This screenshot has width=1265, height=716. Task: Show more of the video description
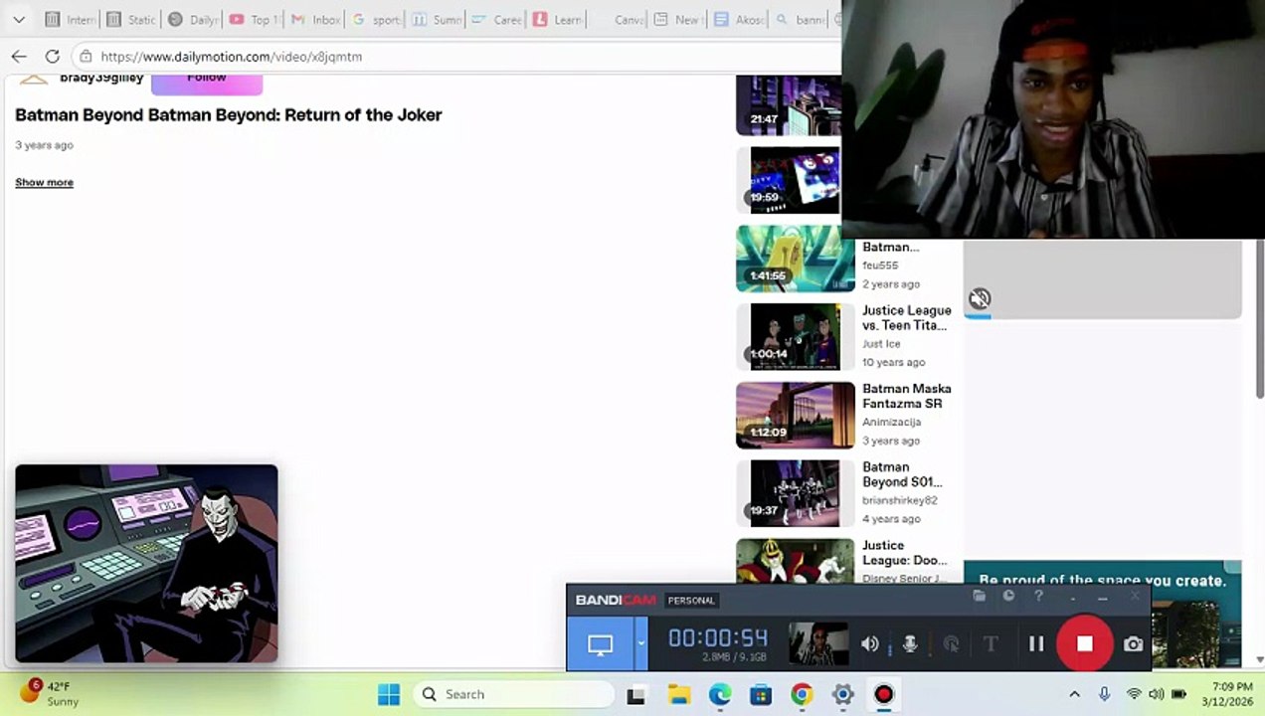(x=44, y=182)
